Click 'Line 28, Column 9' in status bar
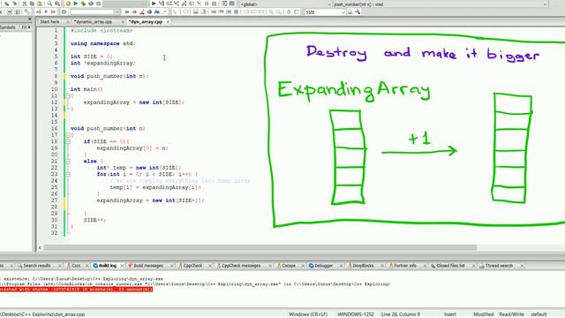 [400, 314]
